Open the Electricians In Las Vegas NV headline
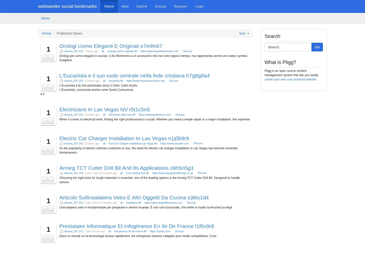 pyautogui.click(x=104, y=110)
